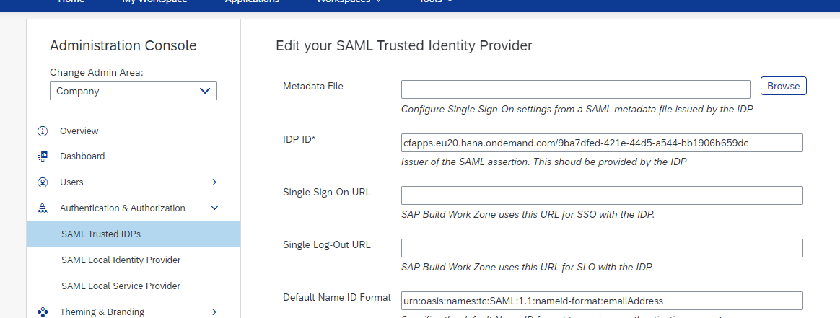Select the Authentication & Authorization menu item
Image resolution: width=840 pixels, height=318 pixels.
(134, 208)
